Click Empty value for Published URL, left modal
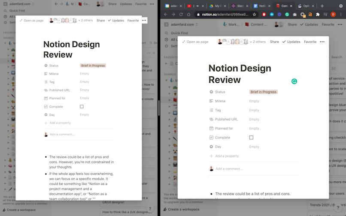 pyautogui.click(x=85, y=90)
